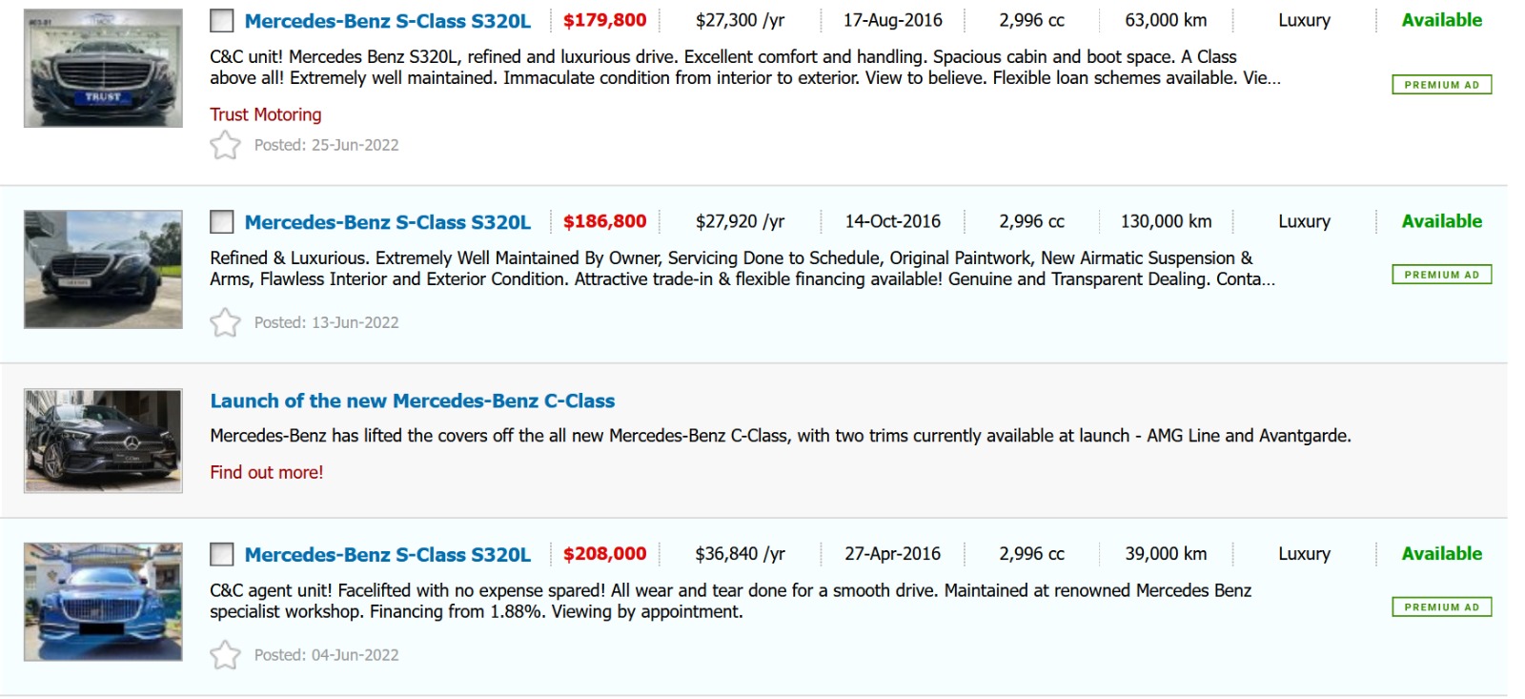Check the $208,000 S320L compare box
1525x699 pixels.
(x=222, y=554)
